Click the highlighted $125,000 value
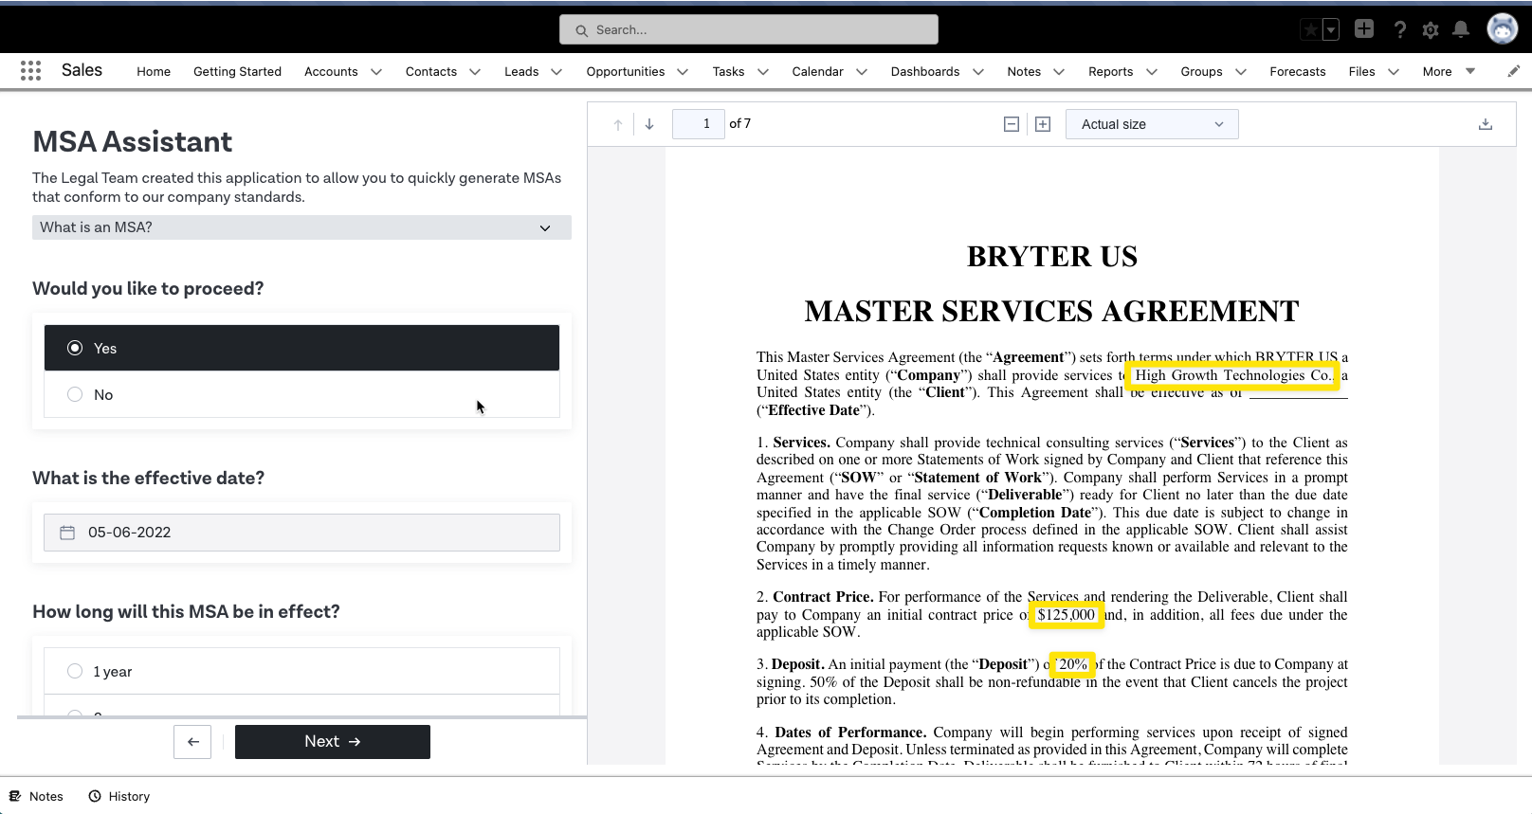Image resolution: width=1532 pixels, height=814 pixels. coord(1067,615)
